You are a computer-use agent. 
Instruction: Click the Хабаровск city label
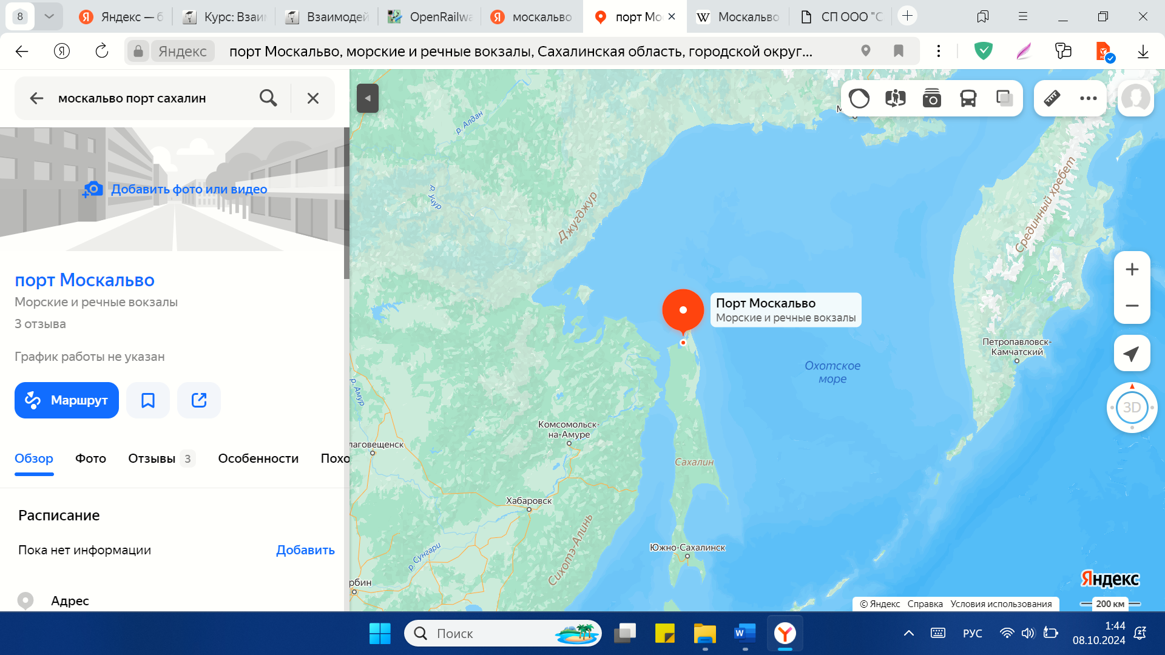(529, 501)
